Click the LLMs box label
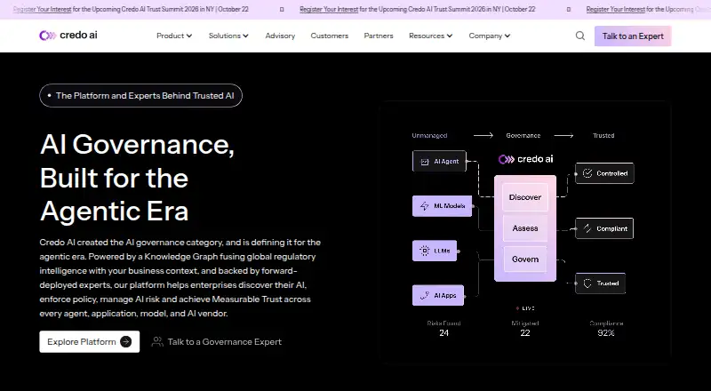711x391 pixels. 442,251
